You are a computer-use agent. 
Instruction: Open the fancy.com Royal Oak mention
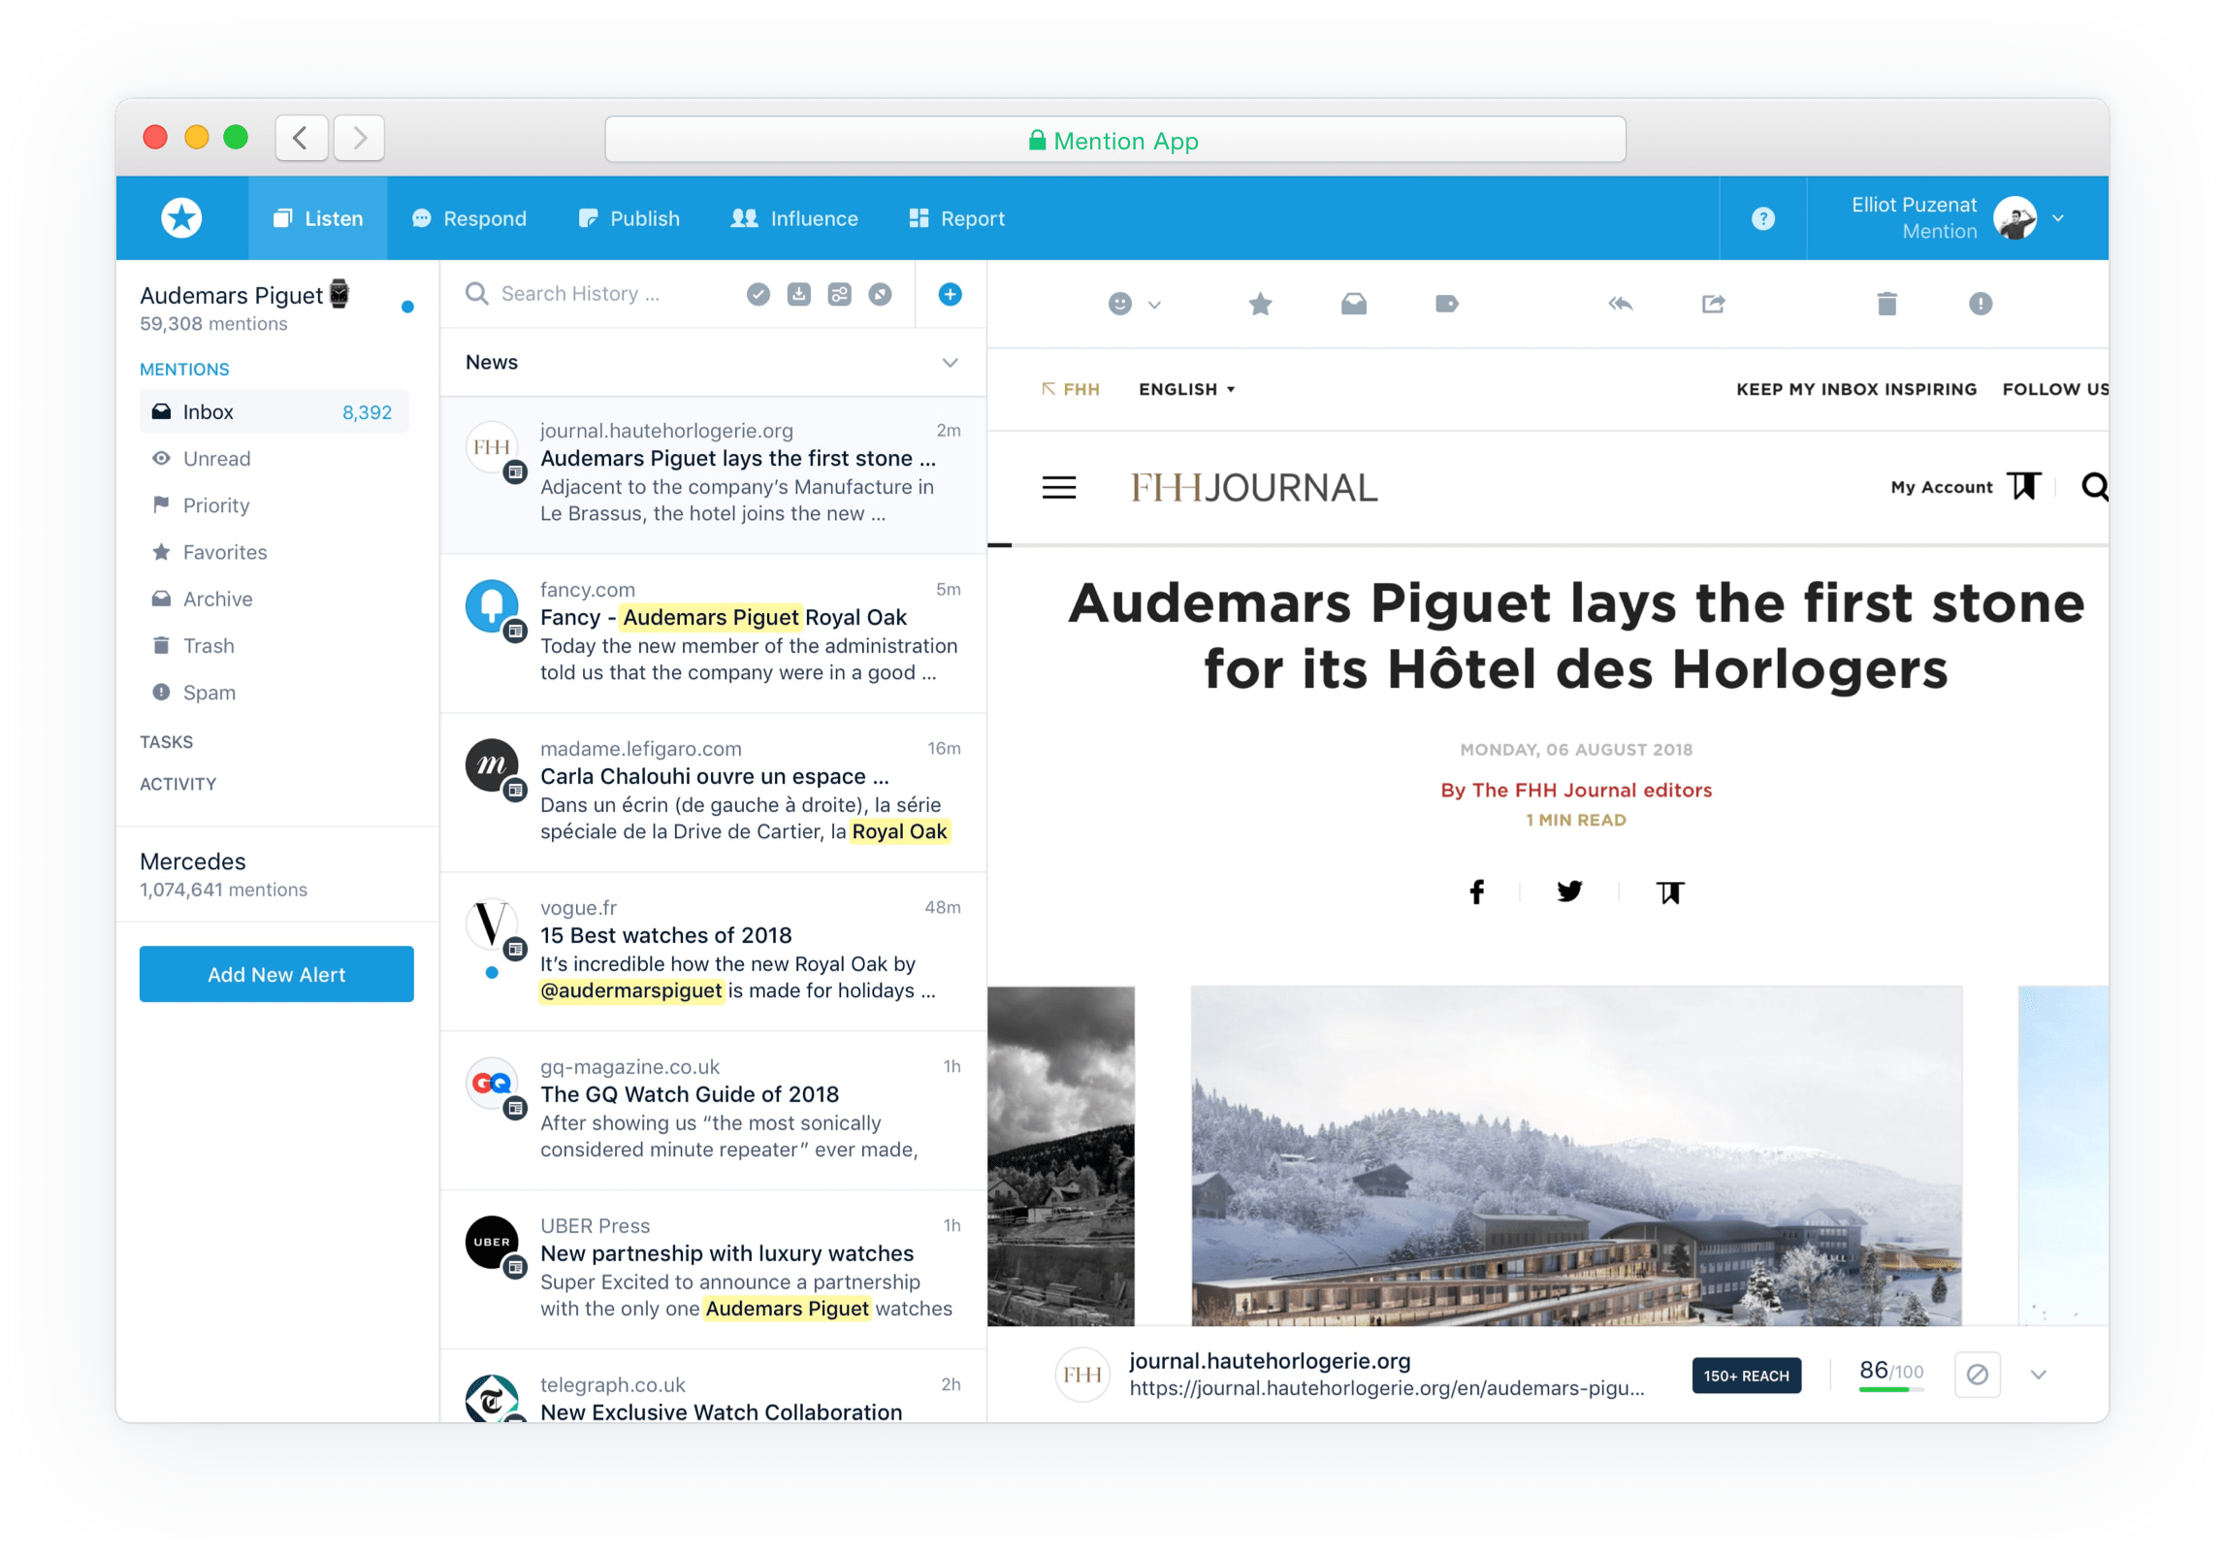point(713,632)
